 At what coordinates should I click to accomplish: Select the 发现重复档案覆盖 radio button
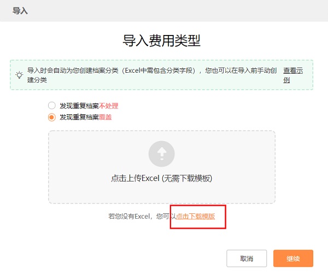(52, 116)
